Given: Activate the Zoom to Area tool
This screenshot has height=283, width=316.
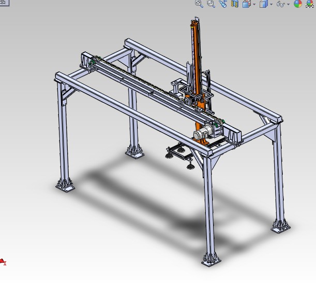Looking at the screenshot, I should click(211, 4).
